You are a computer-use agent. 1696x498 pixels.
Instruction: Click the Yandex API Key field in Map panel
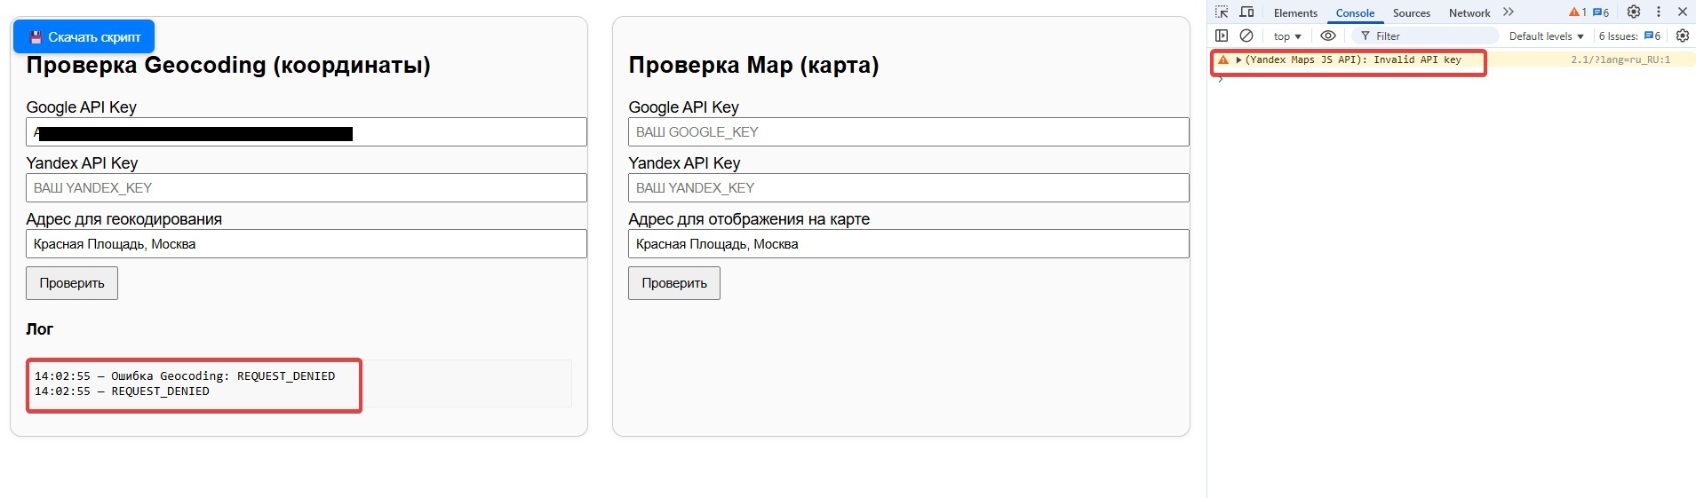pos(908,188)
